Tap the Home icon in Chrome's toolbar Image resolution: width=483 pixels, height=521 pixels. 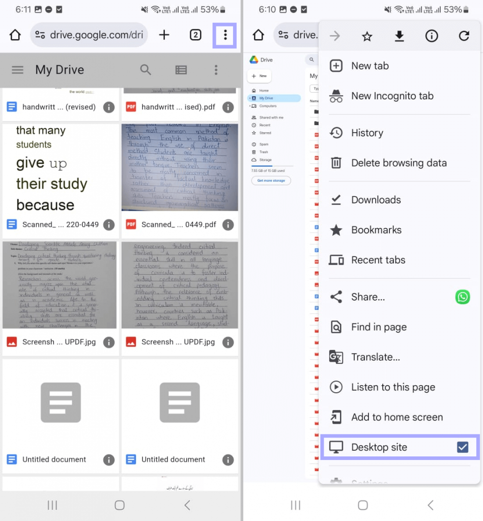[x=15, y=35]
